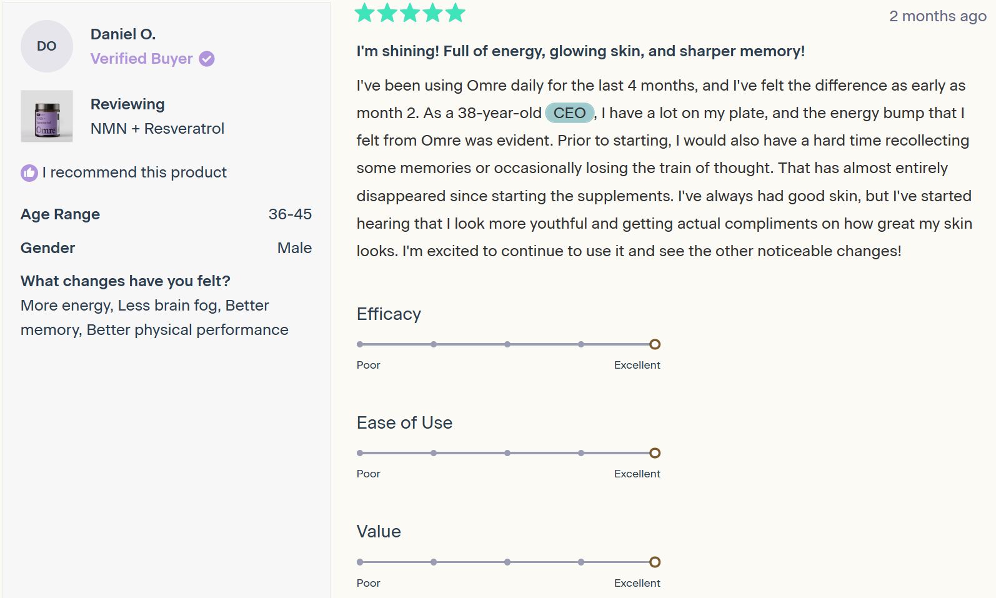Click the Value slider middle point
This screenshot has width=996, height=598.
point(507,562)
